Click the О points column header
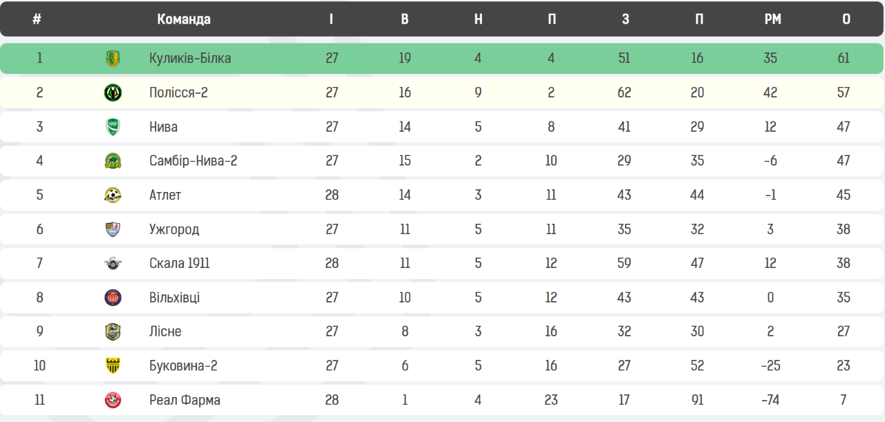This screenshot has width=885, height=422. click(x=846, y=19)
